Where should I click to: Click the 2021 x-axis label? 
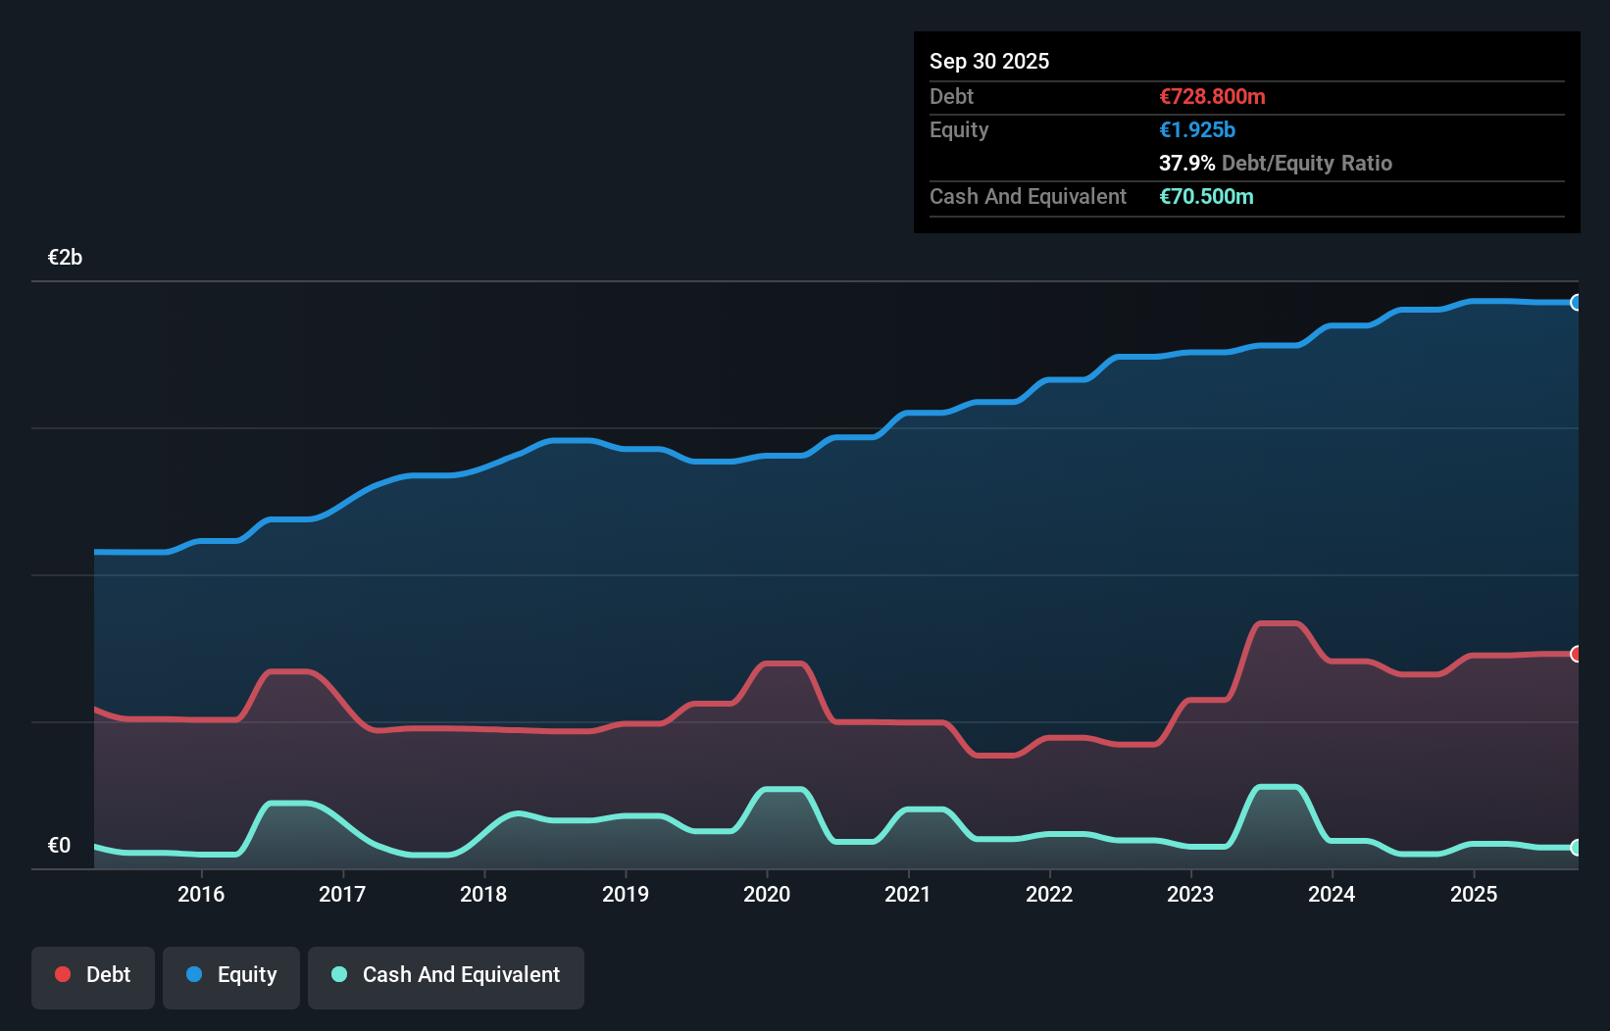[x=908, y=894]
